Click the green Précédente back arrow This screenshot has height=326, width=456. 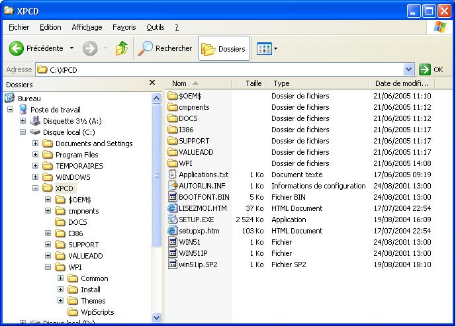point(17,48)
